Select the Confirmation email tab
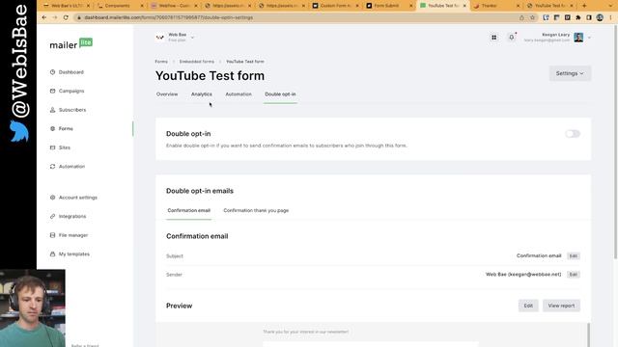The width and height of the screenshot is (618, 347). click(189, 210)
